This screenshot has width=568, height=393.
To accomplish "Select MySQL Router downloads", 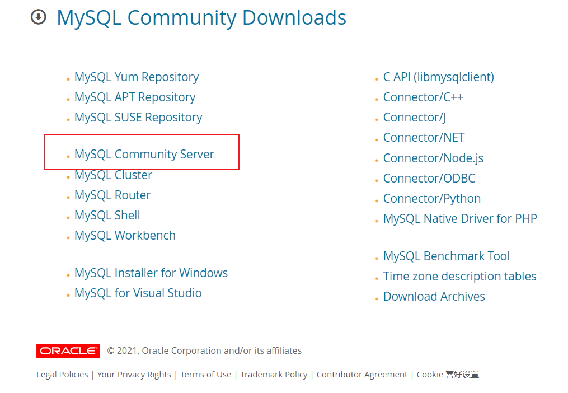I will pos(112,195).
